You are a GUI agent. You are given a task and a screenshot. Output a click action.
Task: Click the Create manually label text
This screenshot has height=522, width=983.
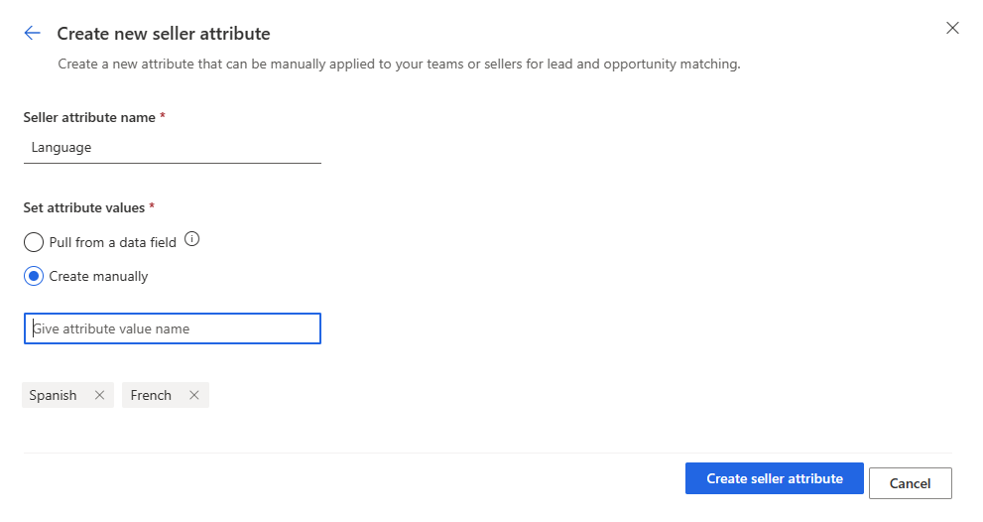[x=98, y=276]
